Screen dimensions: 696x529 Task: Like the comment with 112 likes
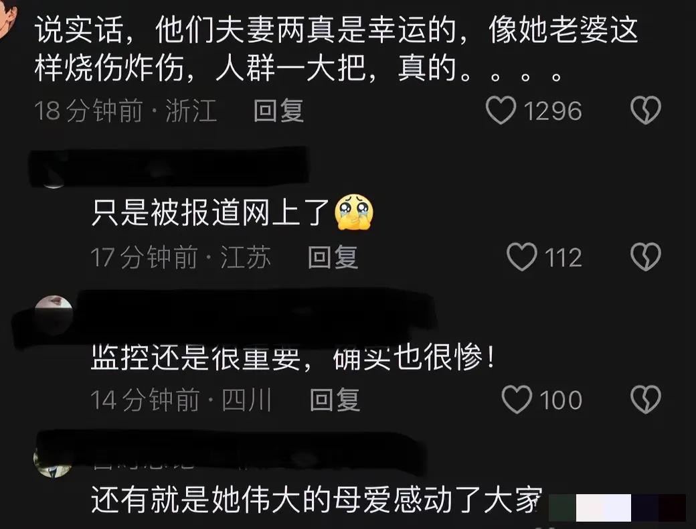pyautogui.click(x=521, y=256)
